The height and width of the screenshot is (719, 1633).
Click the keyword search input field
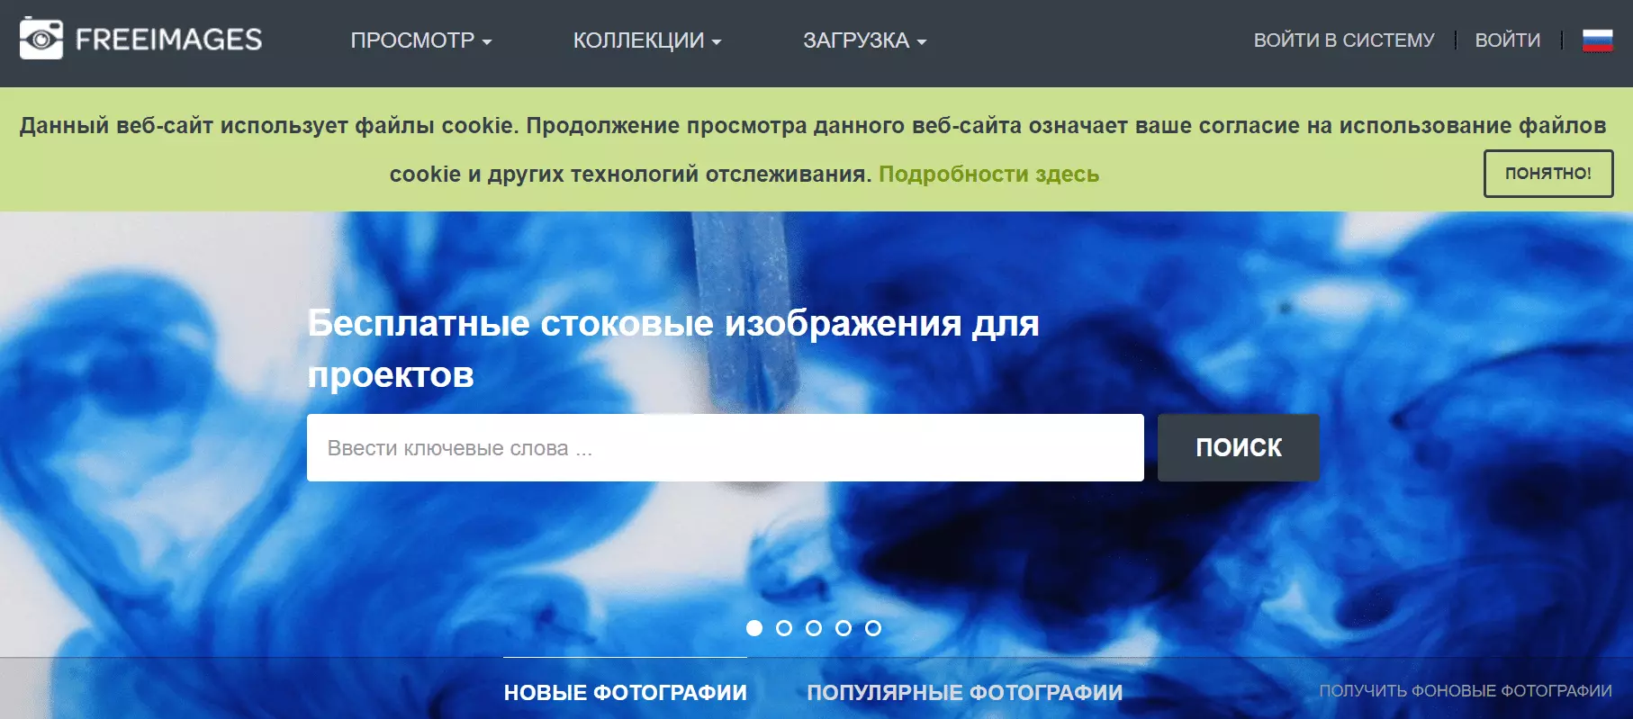(x=725, y=448)
